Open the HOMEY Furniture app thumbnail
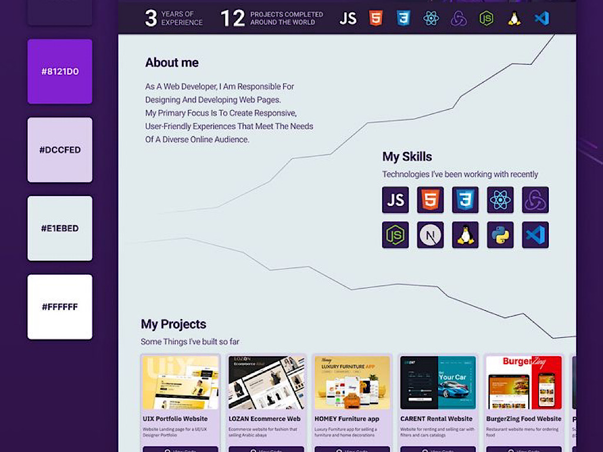The width and height of the screenshot is (603, 452). click(x=352, y=383)
